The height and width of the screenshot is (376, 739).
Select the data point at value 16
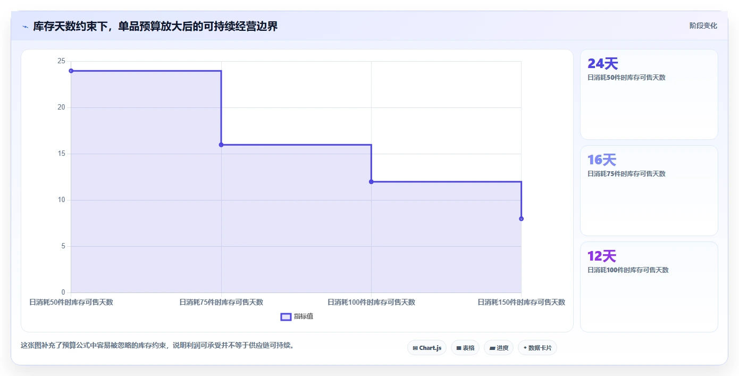[221, 145]
